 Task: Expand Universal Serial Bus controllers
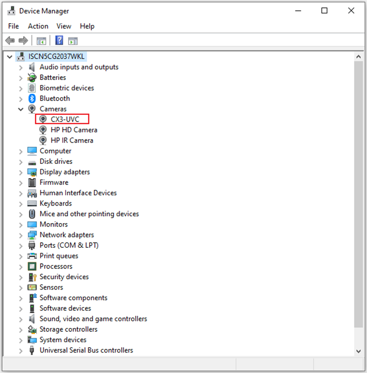[x=21, y=350]
